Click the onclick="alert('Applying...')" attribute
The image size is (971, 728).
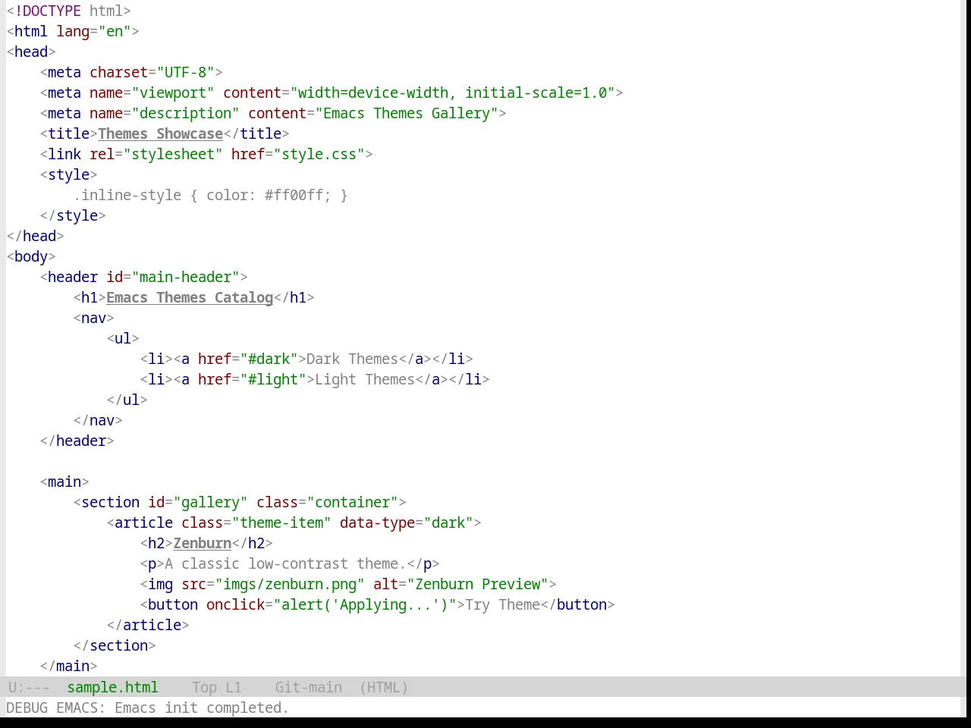click(x=332, y=605)
